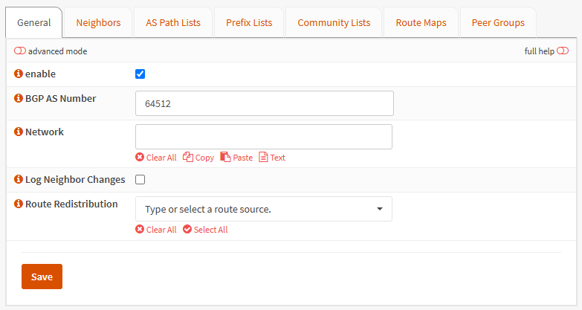The height and width of the screenshot is (310, 582).
Task: Show help info for Log Neighbor Changes
Action: click(x=18, y=179)
